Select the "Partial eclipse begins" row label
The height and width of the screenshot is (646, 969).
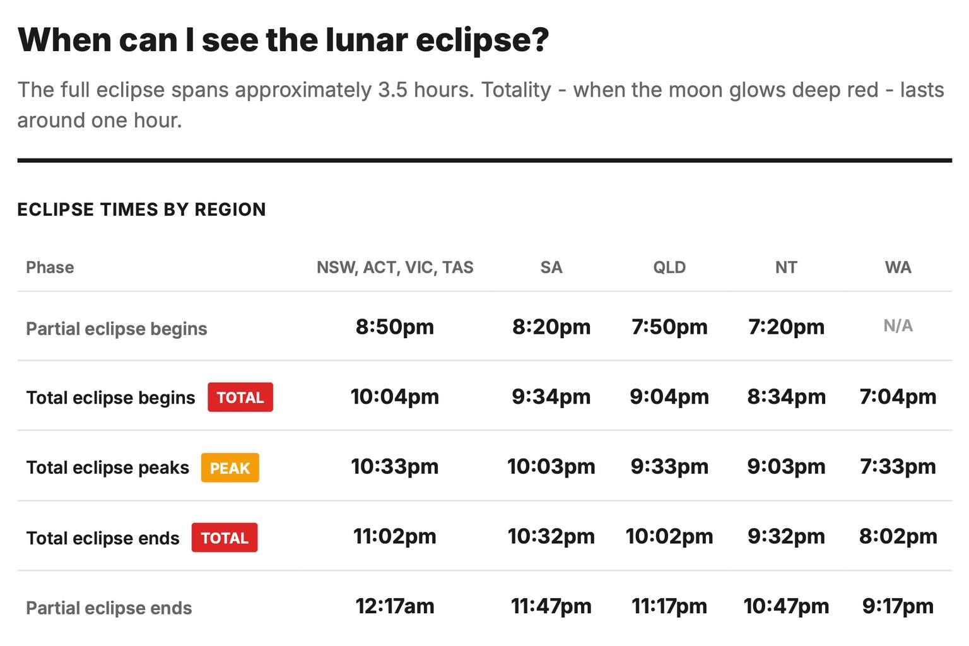(x=117, y=329)
